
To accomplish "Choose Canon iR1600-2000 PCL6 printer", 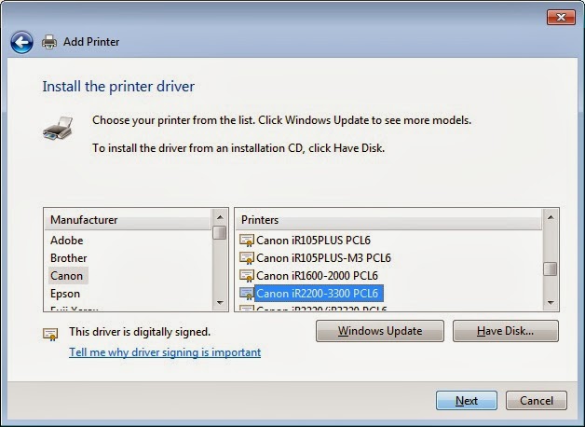I will [317, 276].
